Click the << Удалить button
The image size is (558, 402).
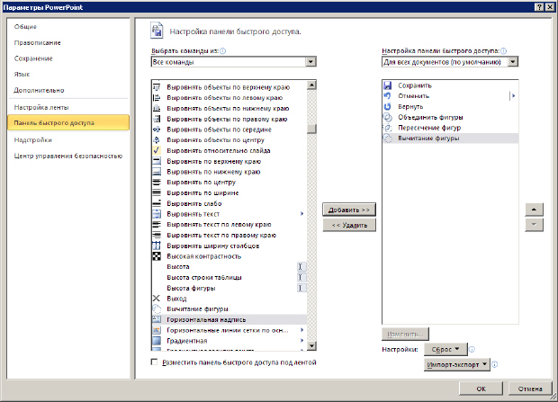point(349,225)
